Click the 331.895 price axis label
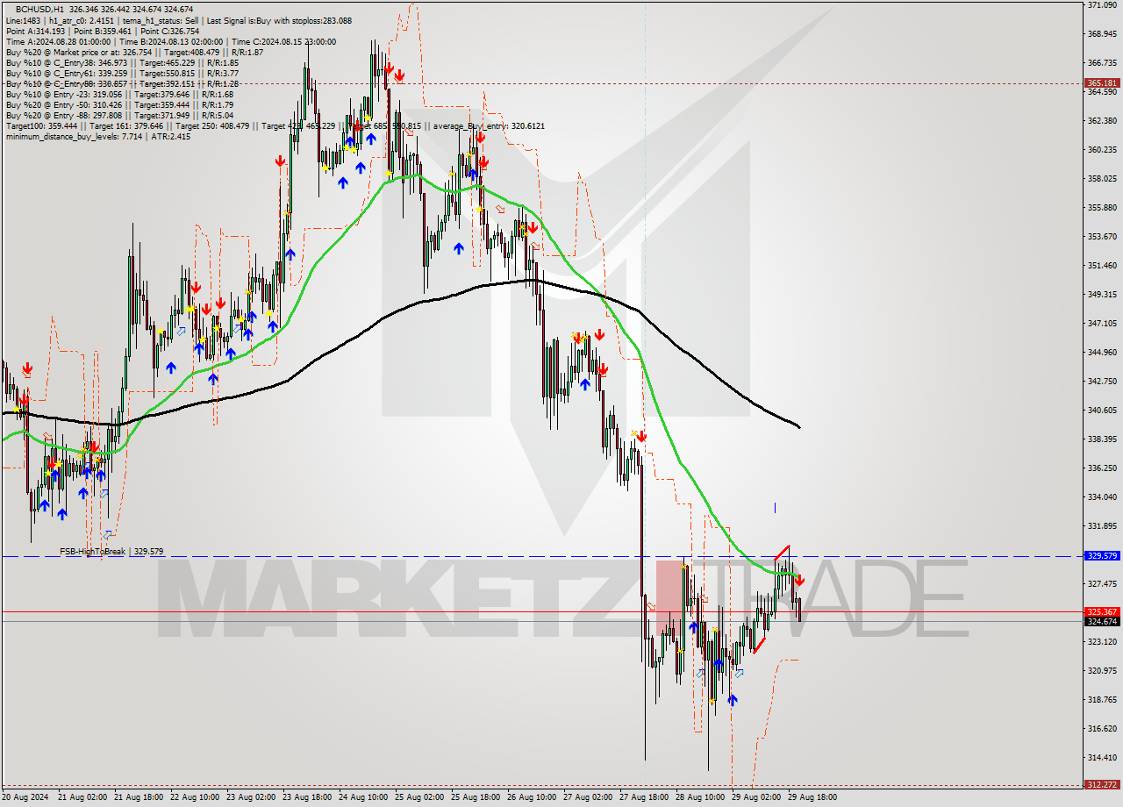 tap(1101, 525)
